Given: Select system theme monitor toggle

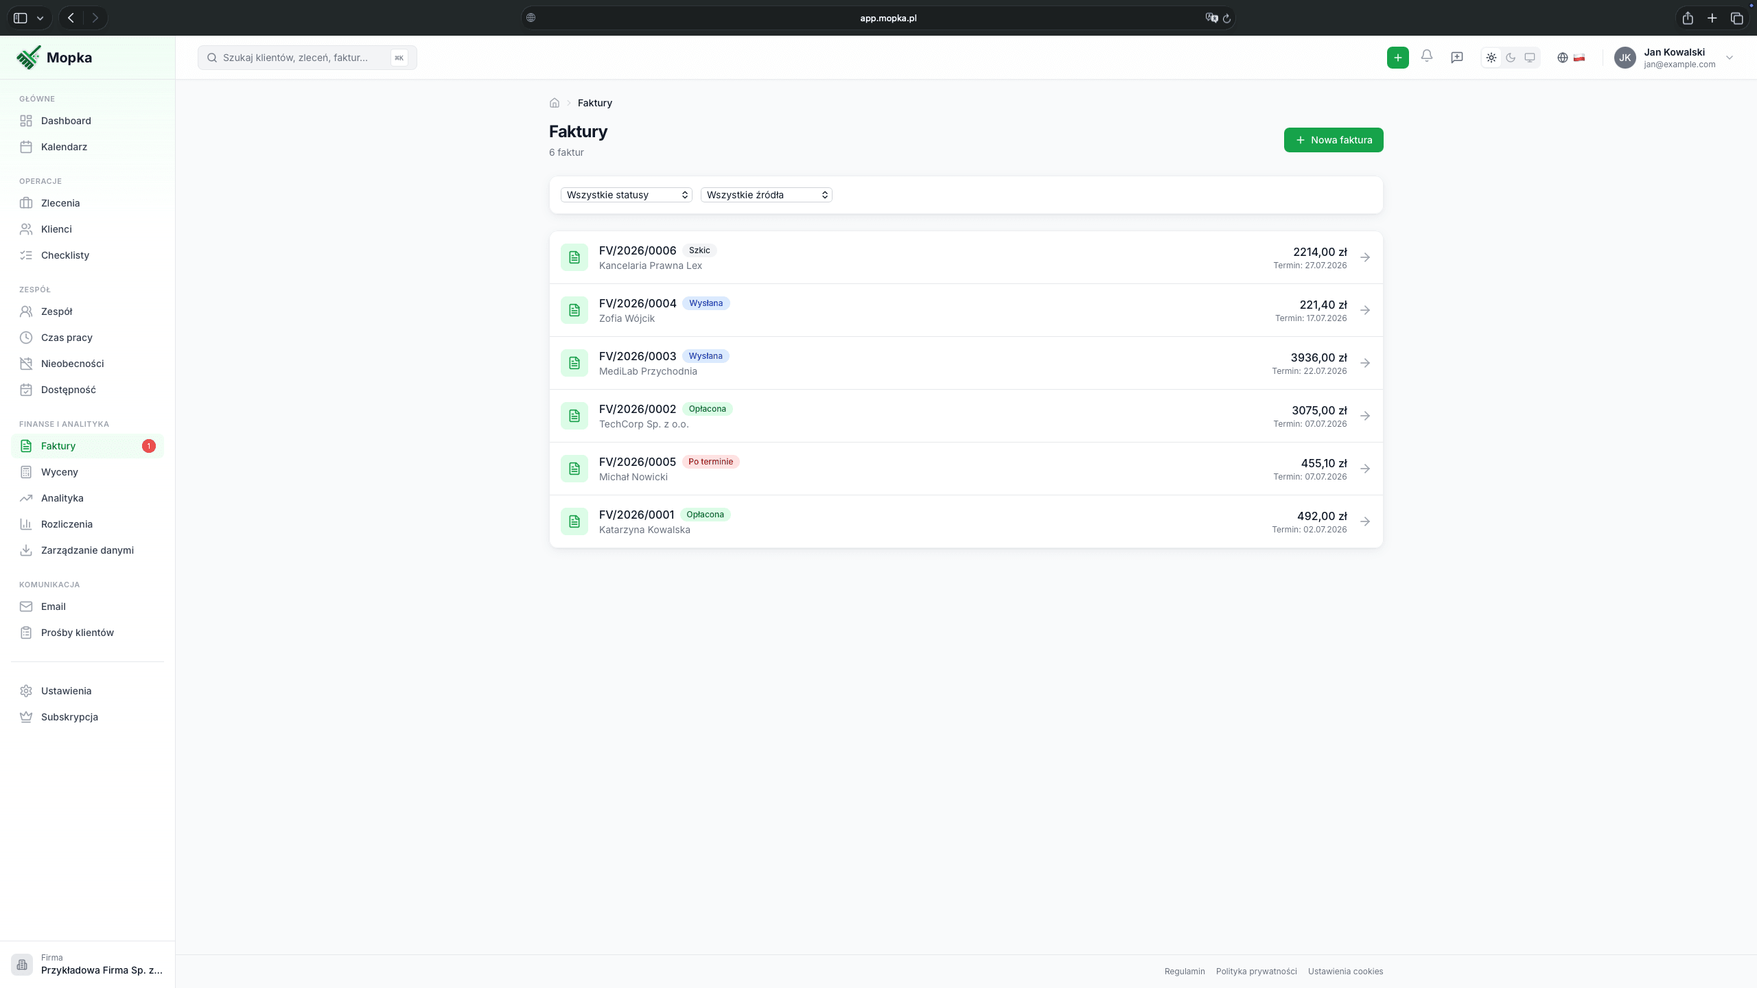Looking at the screenshot, I should [x=1529, y=58].
